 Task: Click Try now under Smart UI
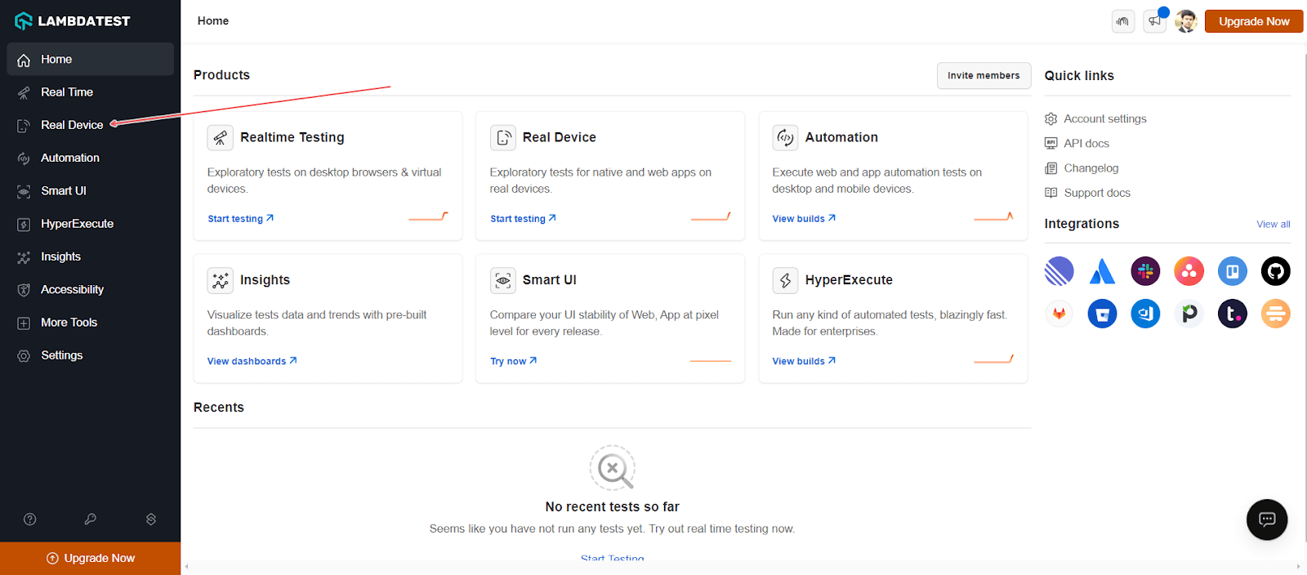pos(514,361)
